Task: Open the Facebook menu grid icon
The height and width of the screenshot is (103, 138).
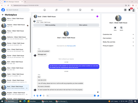Action: [125, 10]
